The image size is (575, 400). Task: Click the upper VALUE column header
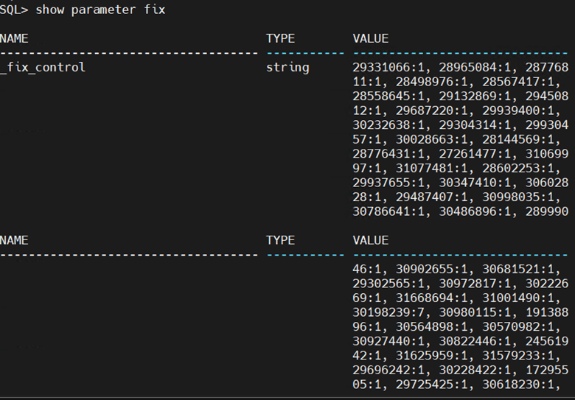[x=371, y=38]
